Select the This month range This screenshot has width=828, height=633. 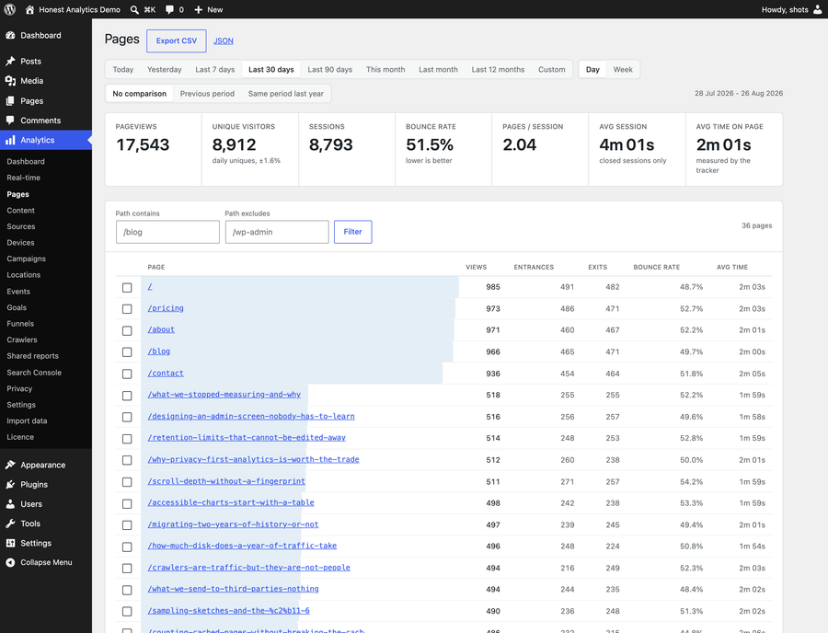point(385,70)
